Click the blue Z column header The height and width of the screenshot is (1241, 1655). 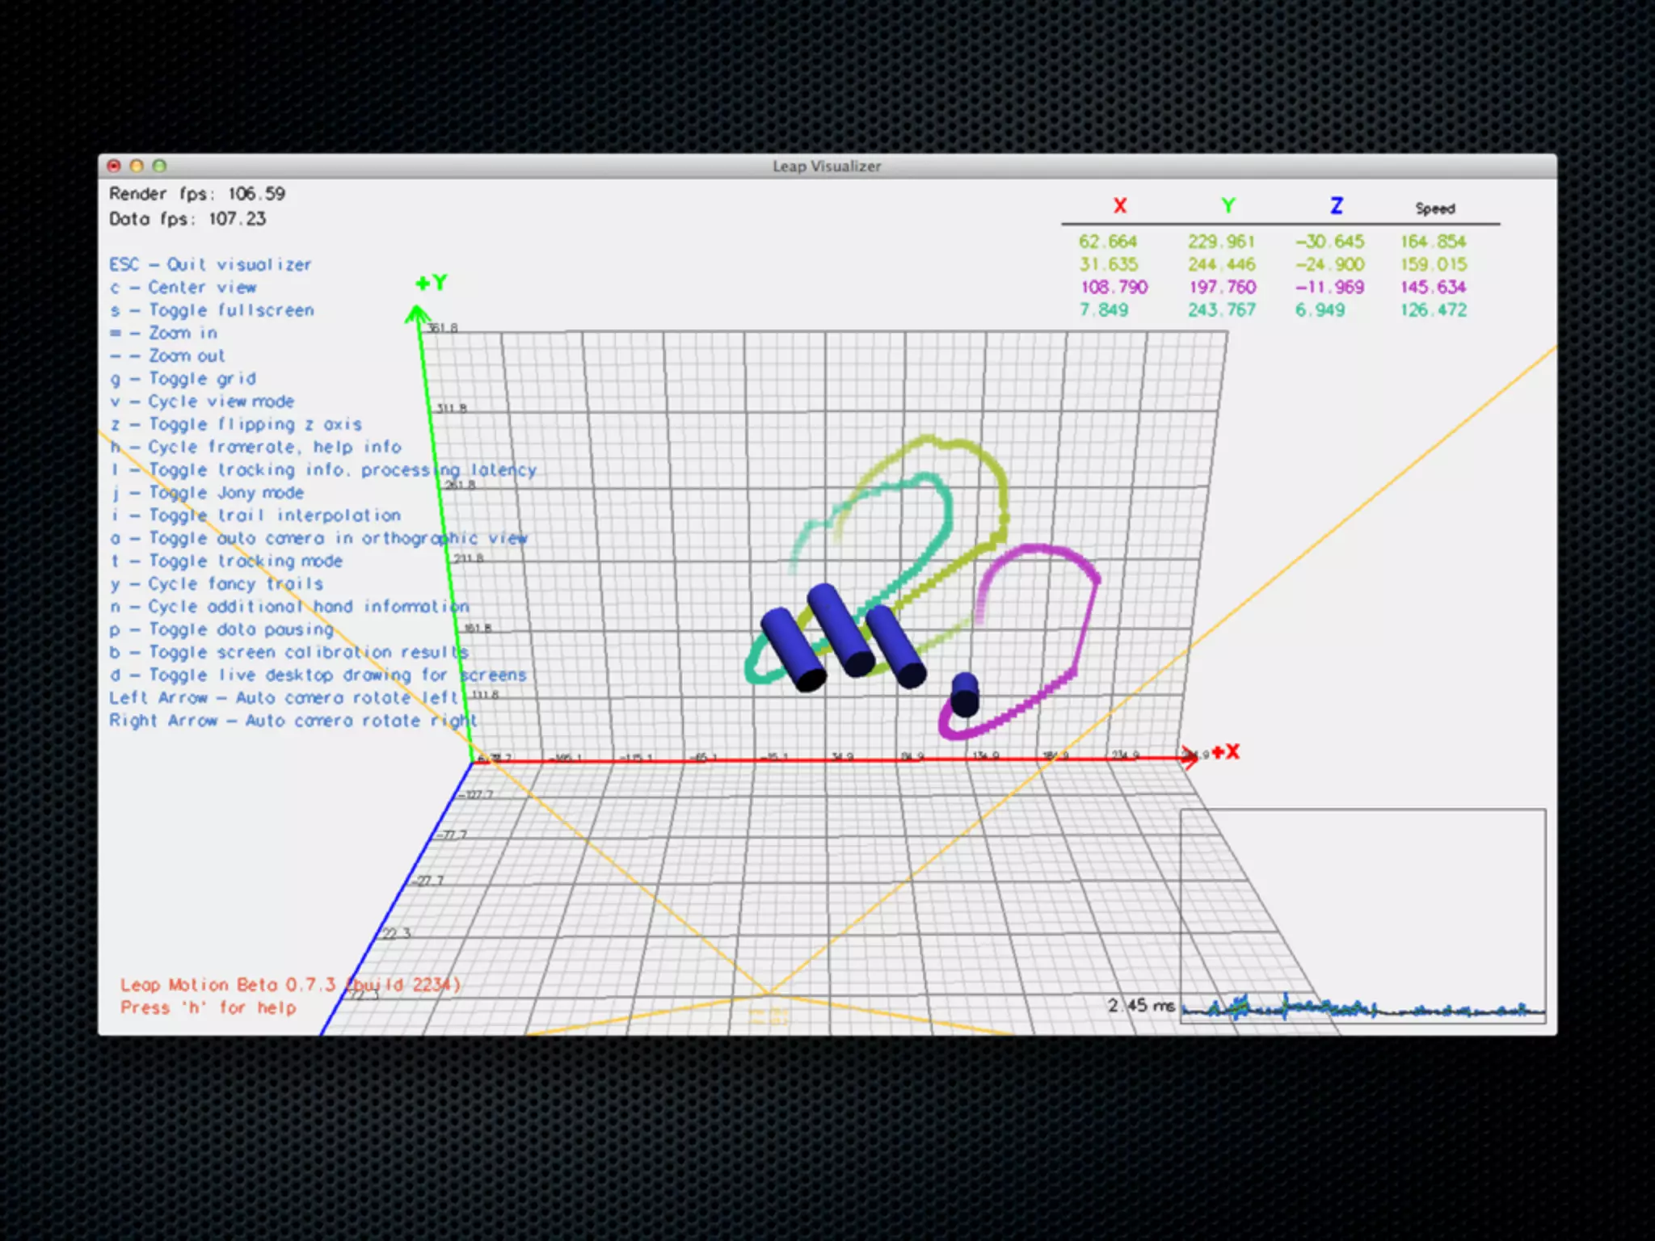1336,206
